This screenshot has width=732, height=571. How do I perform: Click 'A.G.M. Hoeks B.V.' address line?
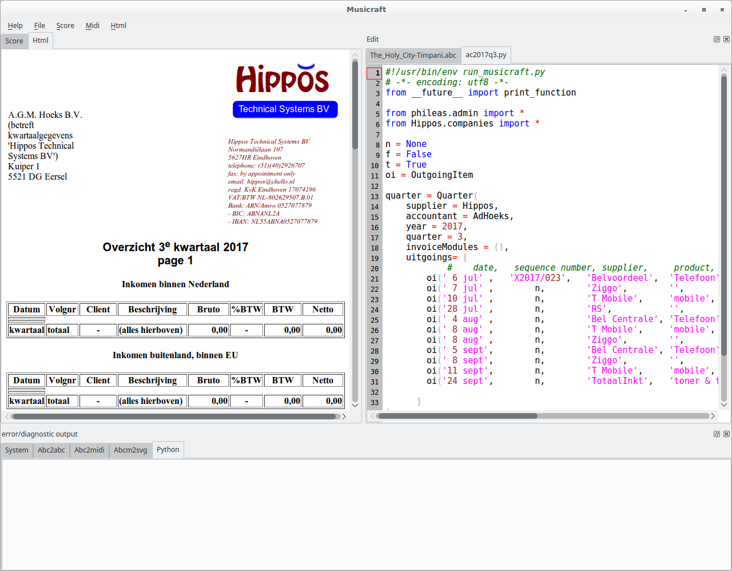[45, 115]
